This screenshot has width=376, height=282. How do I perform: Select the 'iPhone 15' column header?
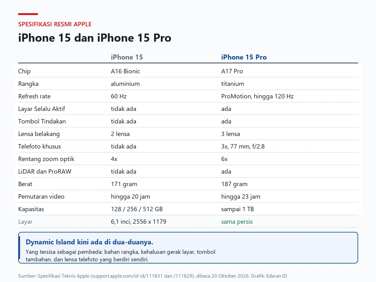pos(127,57)
